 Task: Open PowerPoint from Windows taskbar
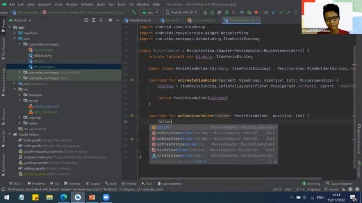tap(92, 197)
